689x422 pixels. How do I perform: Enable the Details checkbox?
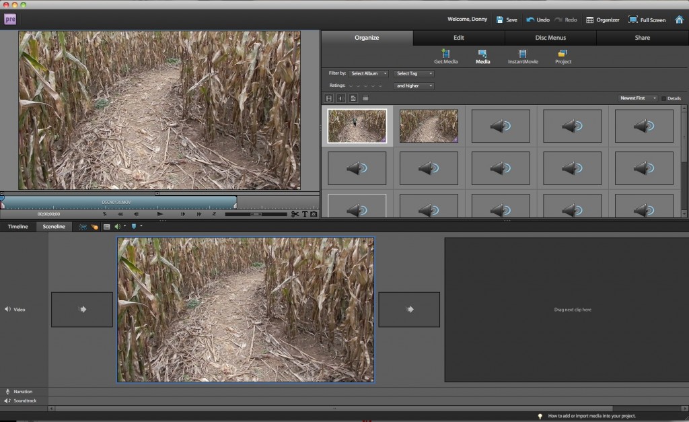[663, 98]
